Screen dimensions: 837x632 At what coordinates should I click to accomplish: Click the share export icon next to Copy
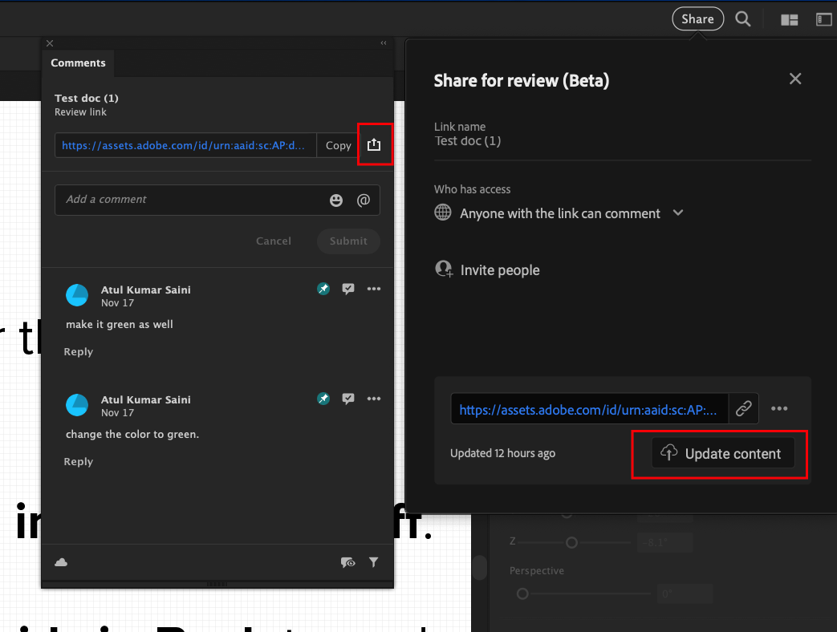pyautogui.click(x=374, y=144)
